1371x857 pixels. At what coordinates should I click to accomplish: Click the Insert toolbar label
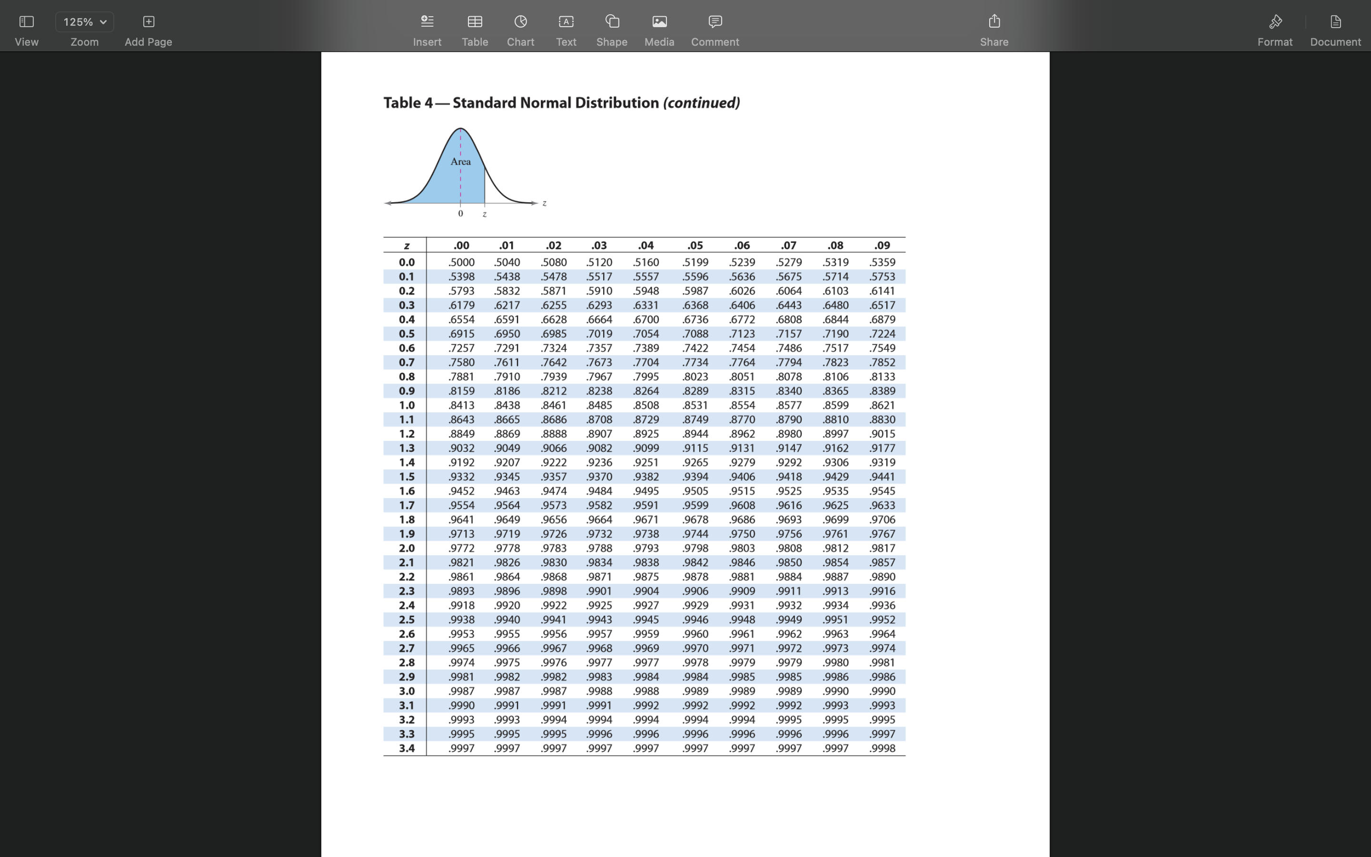point(427,41)
